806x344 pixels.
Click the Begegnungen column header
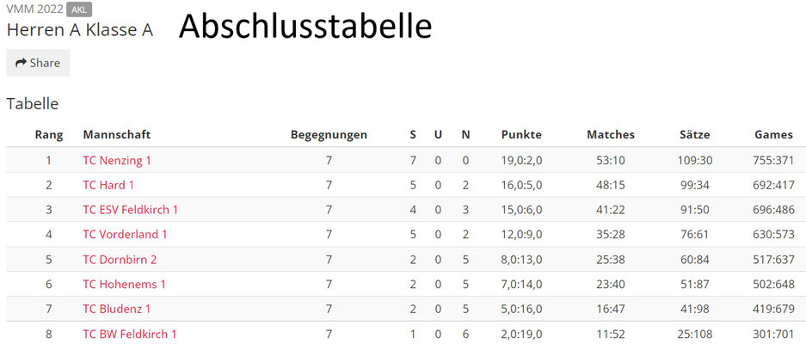tap(329, 135)
